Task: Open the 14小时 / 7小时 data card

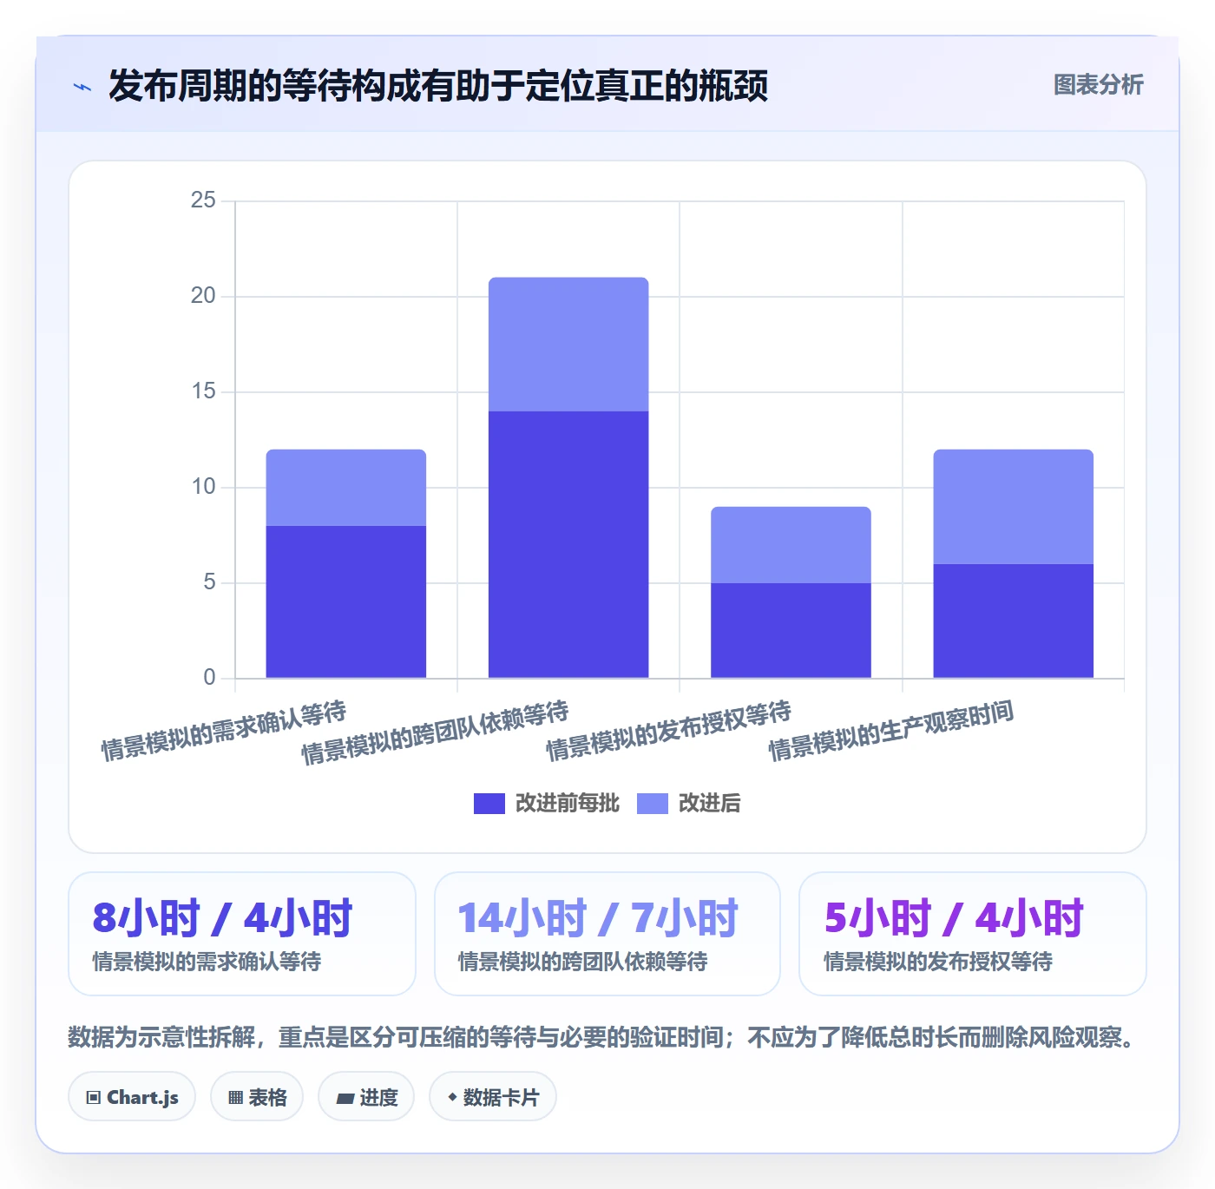Action: pyautogui.click(x=607, y=934)
